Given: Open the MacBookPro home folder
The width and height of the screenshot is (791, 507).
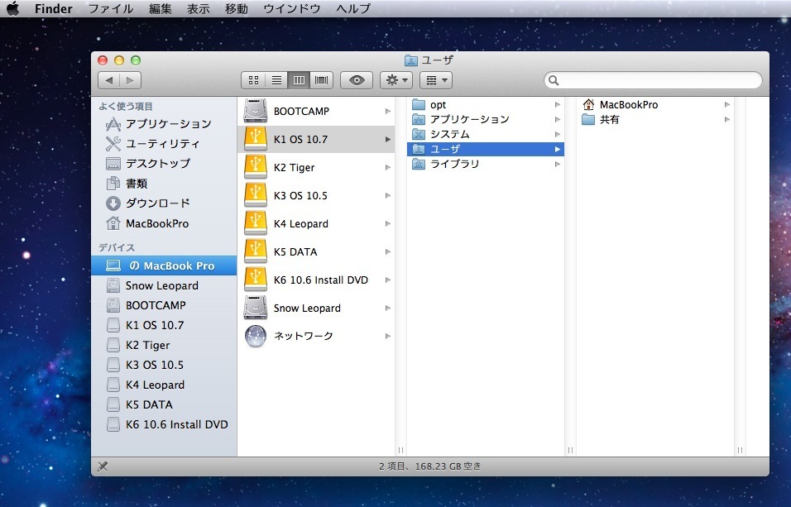Looking at the screenshot, I should 628,105.
